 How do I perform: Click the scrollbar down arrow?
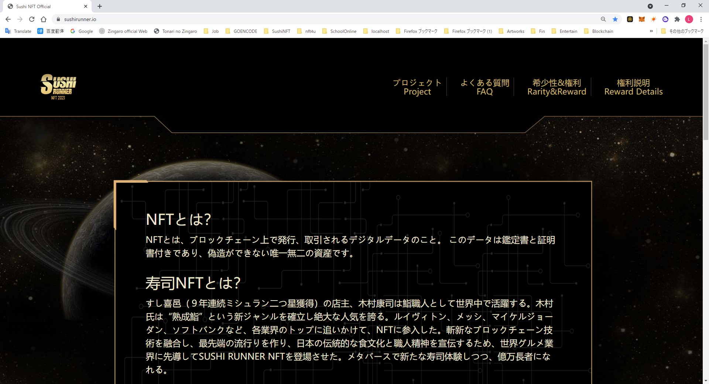pyautogui.click(x=706, y=381)
